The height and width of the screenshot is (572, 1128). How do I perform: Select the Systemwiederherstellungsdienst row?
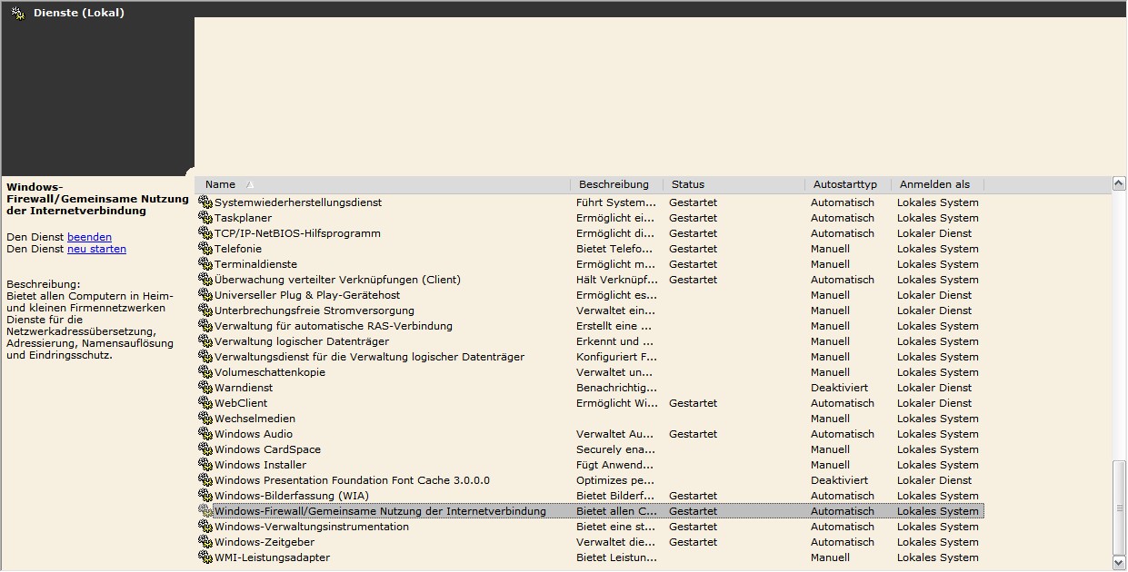(298, 202)
